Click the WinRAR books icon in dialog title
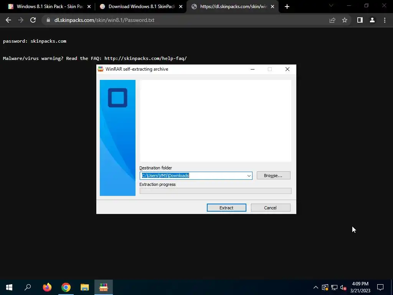This screenshot has height=295, width=393. coord(101,69)
